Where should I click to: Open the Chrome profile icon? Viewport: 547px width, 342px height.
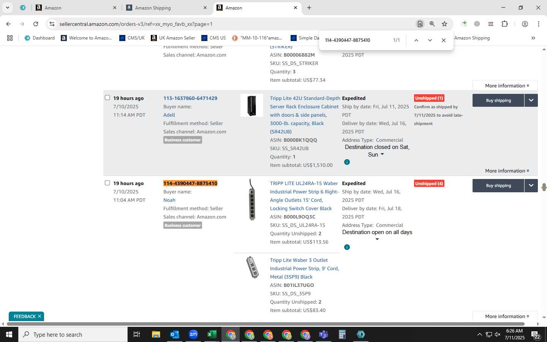click(525, 24)
